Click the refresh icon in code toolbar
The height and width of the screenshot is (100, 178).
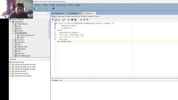coord(59,20)
